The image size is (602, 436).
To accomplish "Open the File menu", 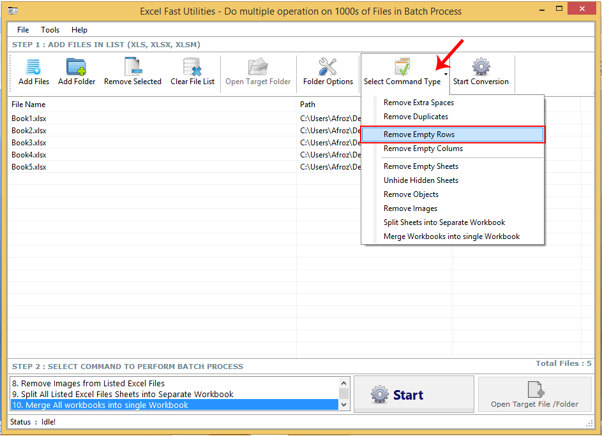I will tap(22, 29).
